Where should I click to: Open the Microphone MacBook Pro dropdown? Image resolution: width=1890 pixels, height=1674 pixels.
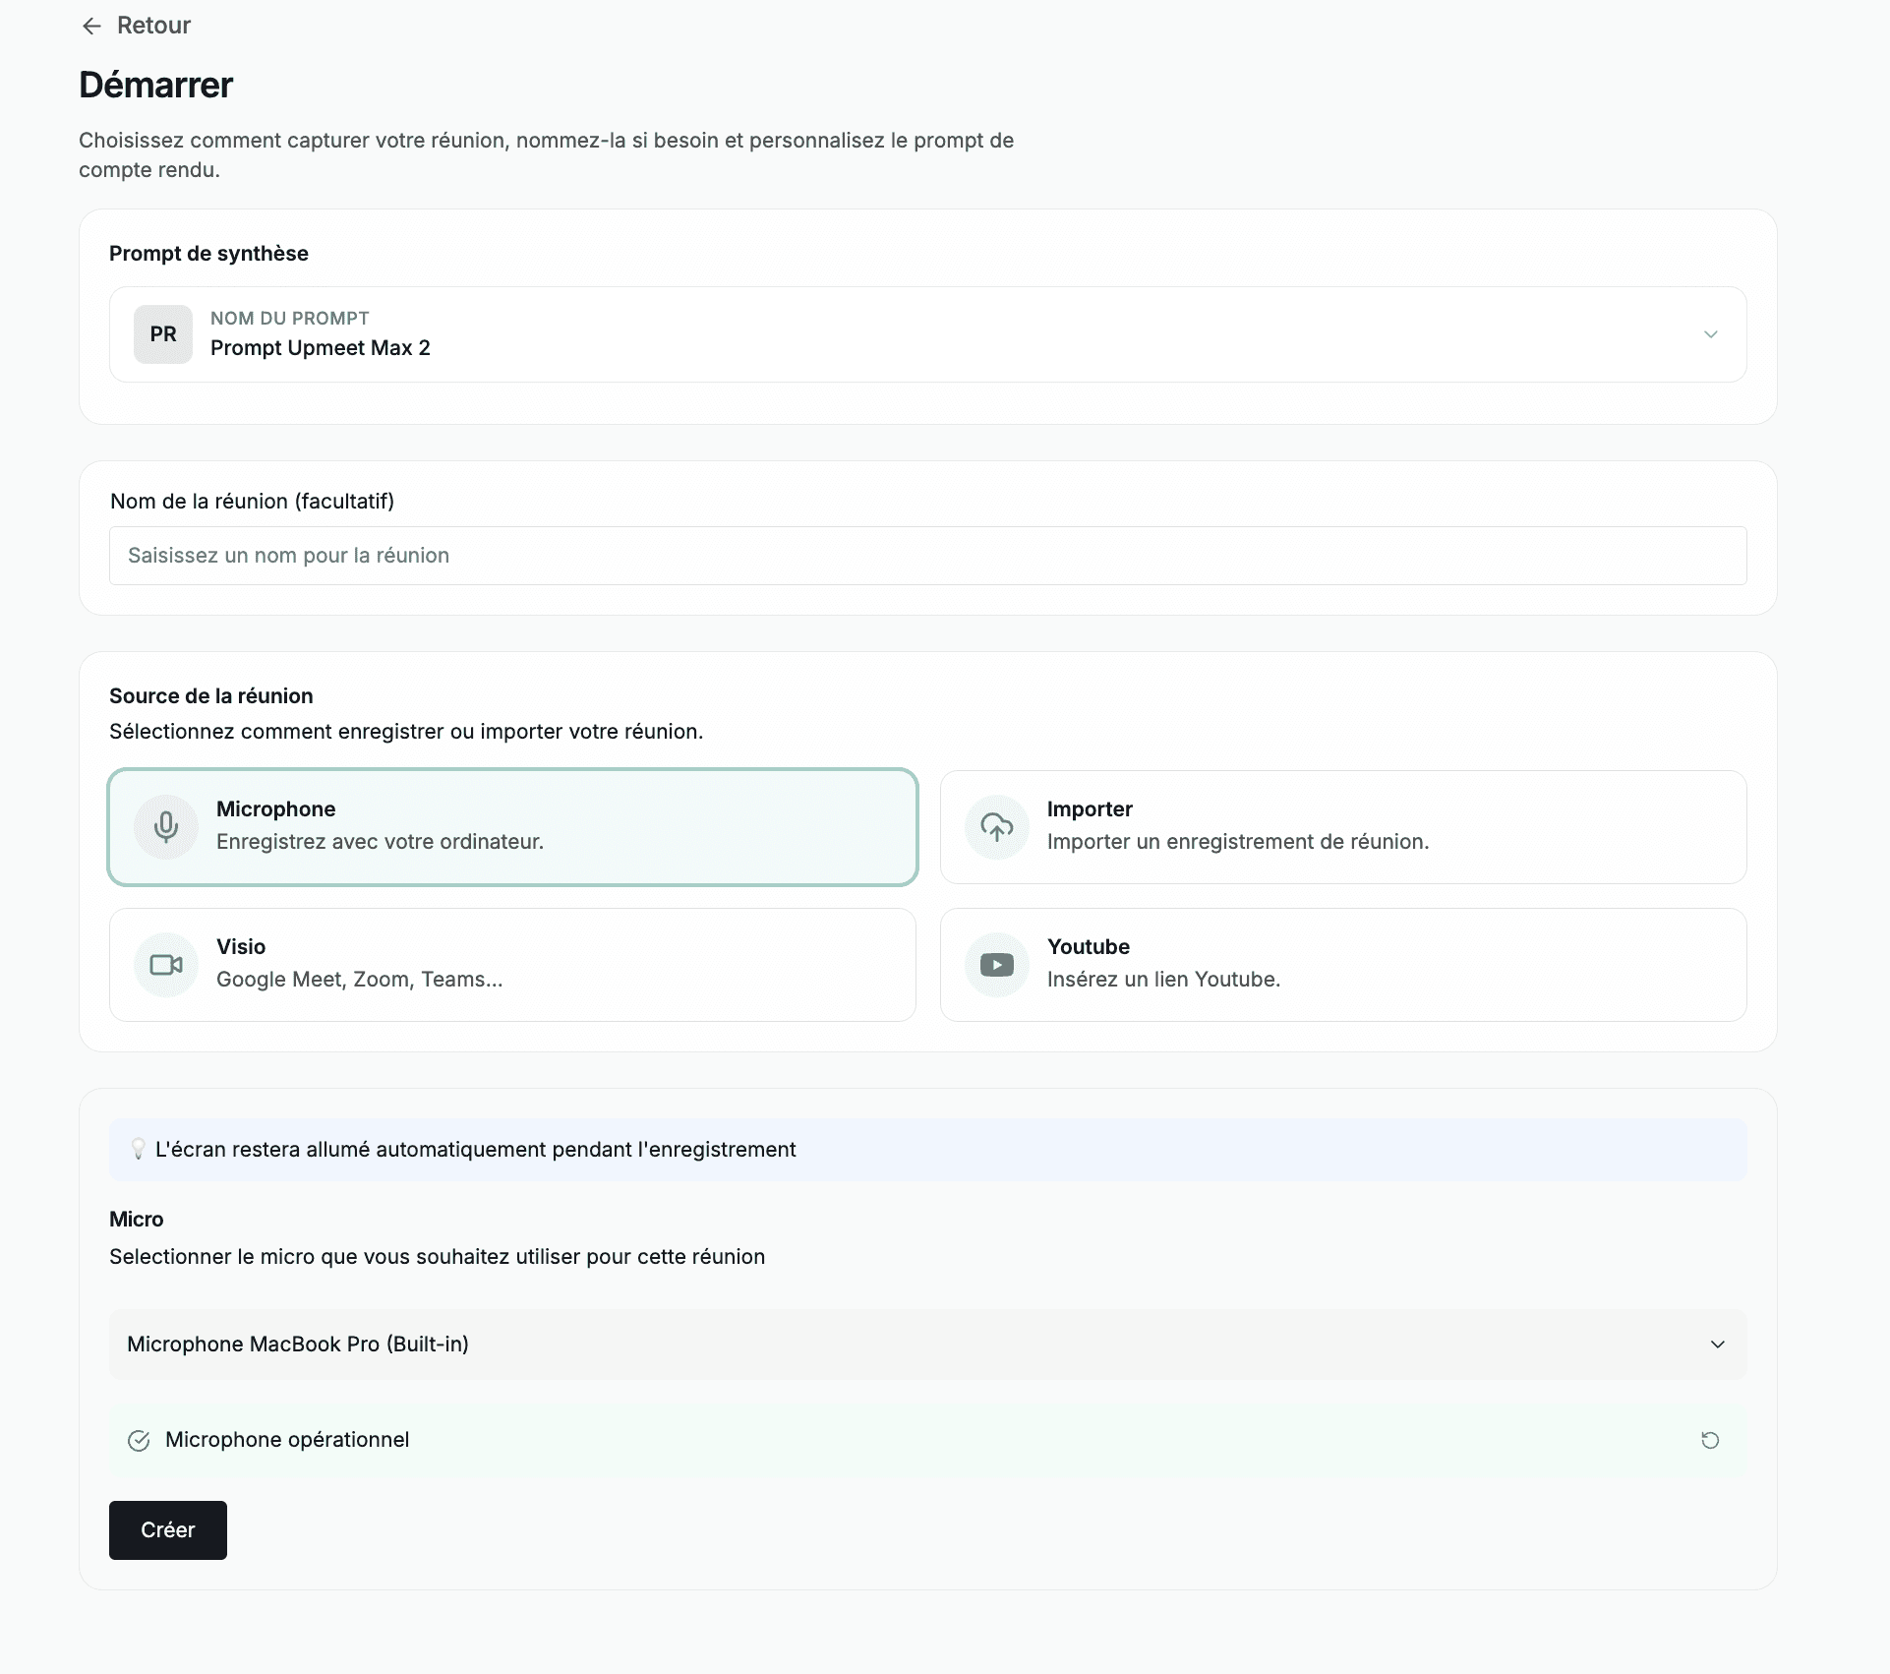(x=926, y=1345)
